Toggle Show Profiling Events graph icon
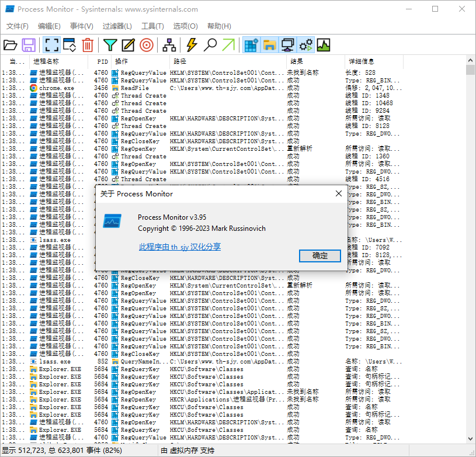Screen dimensions: 476x457 (324, 45)
